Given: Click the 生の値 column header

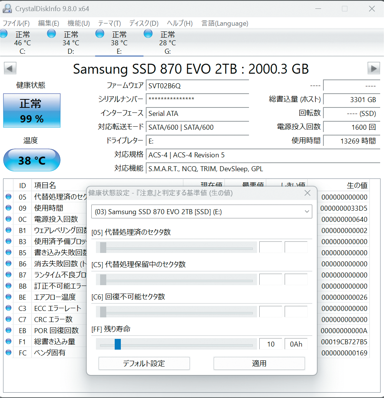Looking at the screenshot, I should point(357,185).
